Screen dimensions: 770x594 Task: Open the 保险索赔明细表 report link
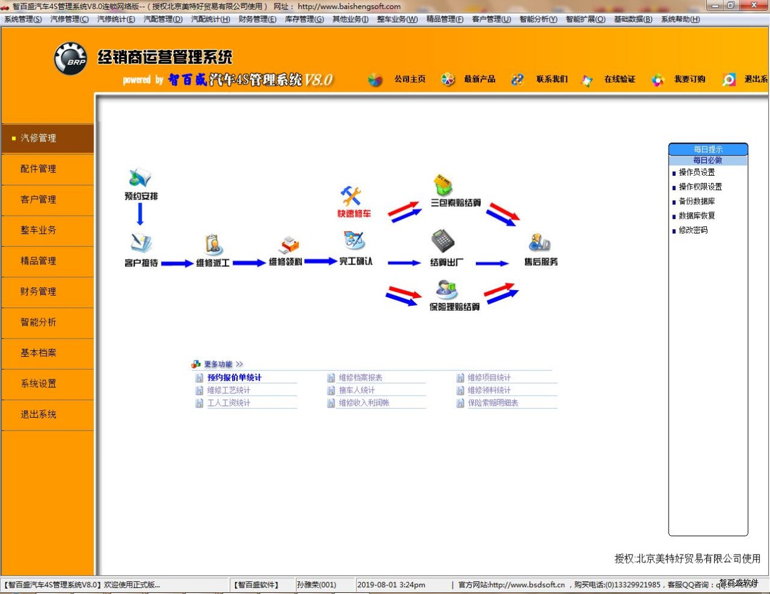[x=492, y=403]
